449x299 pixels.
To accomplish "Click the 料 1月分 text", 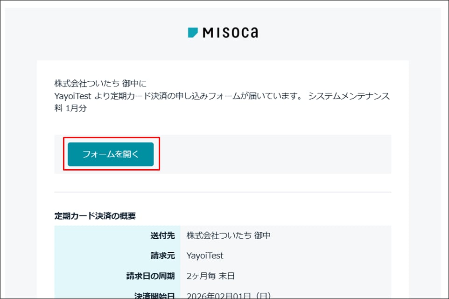I will (71, 108).
